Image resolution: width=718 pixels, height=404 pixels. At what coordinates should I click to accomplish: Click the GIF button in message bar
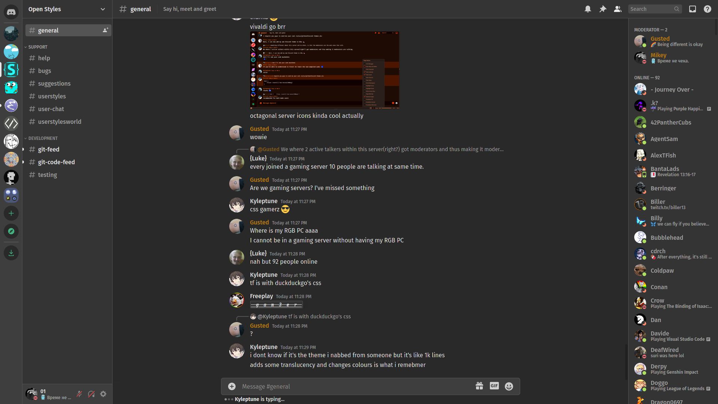click(494, 386)
